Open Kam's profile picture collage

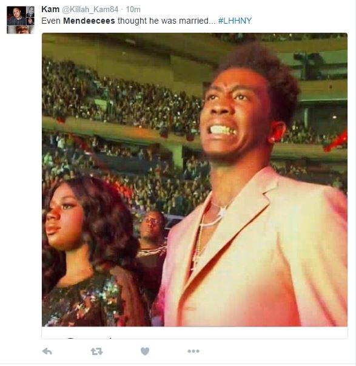coord(21,20)
